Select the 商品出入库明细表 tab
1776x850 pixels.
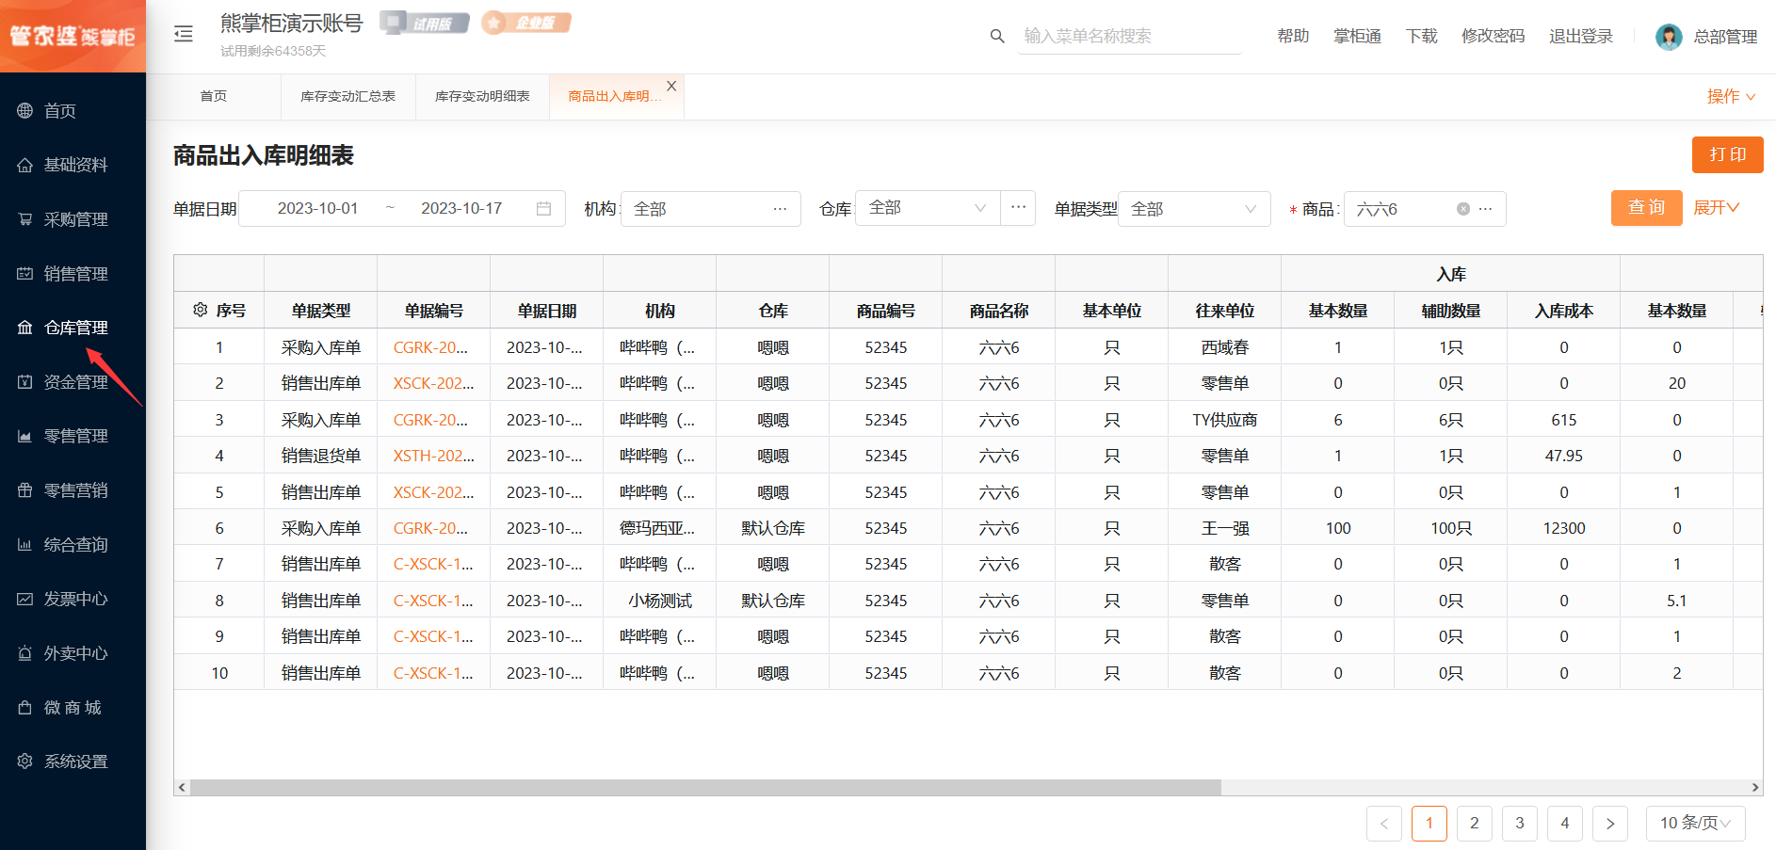(614, 96)
